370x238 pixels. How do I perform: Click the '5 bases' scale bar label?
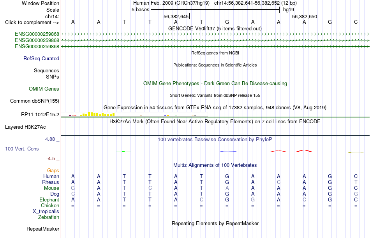[x=140, y=10]
